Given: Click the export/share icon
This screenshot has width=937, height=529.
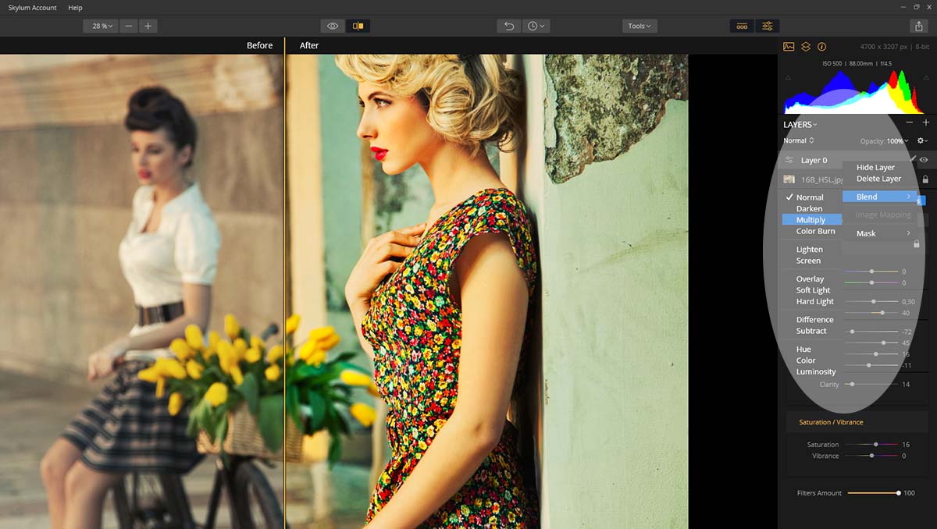Looking at the screenshot, I should tap(918, 26).
